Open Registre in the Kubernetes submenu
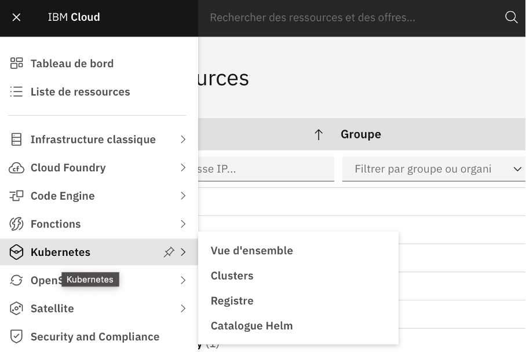The image size is (526, 352). coord(232,301)
